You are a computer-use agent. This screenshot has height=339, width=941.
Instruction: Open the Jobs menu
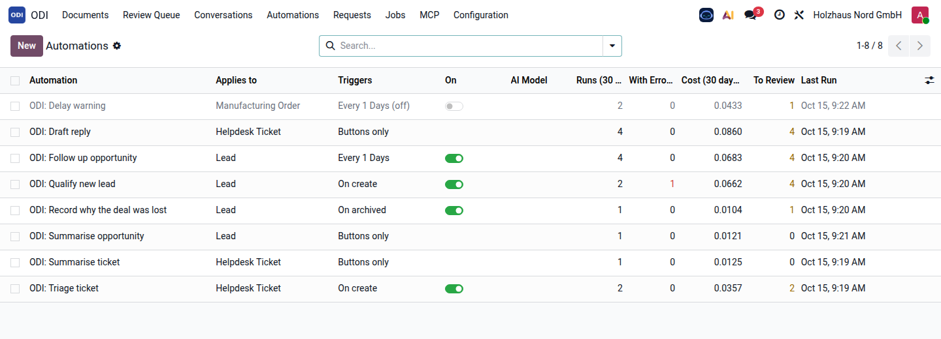point(395,15)
